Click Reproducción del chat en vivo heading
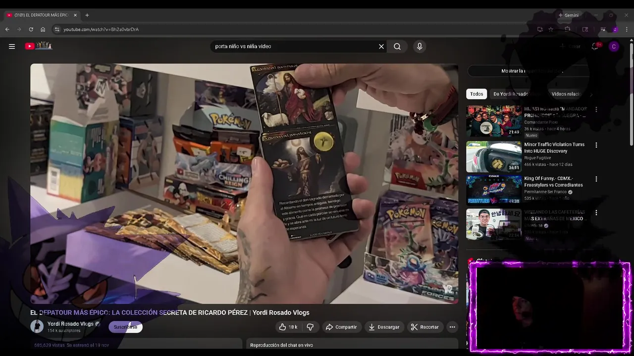 click(281, 345)
